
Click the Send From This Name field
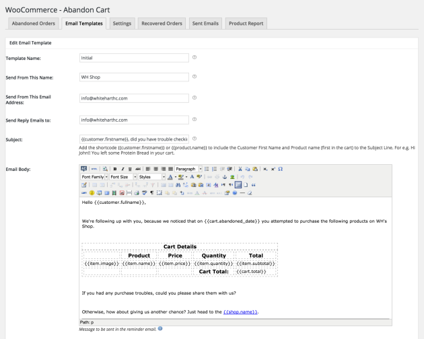tap(134, 77)
